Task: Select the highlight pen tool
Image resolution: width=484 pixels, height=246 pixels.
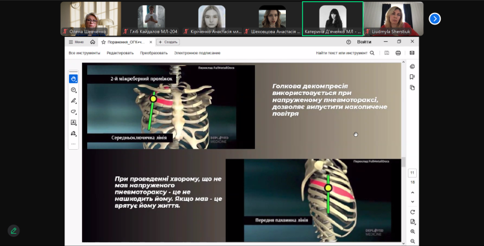Action: [x=73, y=101]
